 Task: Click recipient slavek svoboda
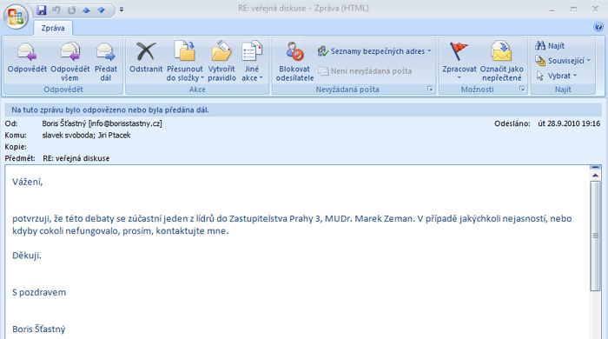tap(67, 135)
